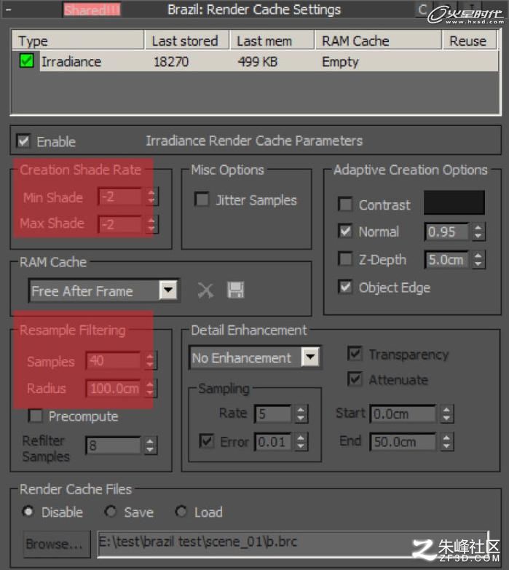Select the Disable radio button
Screen dimensions: 509x570
(x=28, y=512)
